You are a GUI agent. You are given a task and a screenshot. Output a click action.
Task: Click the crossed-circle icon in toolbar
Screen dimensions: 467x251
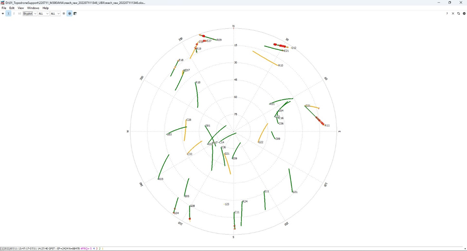[x=64, y=14]
